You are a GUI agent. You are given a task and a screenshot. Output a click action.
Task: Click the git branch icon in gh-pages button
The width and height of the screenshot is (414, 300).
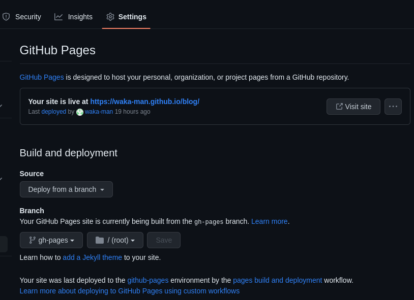32,240
